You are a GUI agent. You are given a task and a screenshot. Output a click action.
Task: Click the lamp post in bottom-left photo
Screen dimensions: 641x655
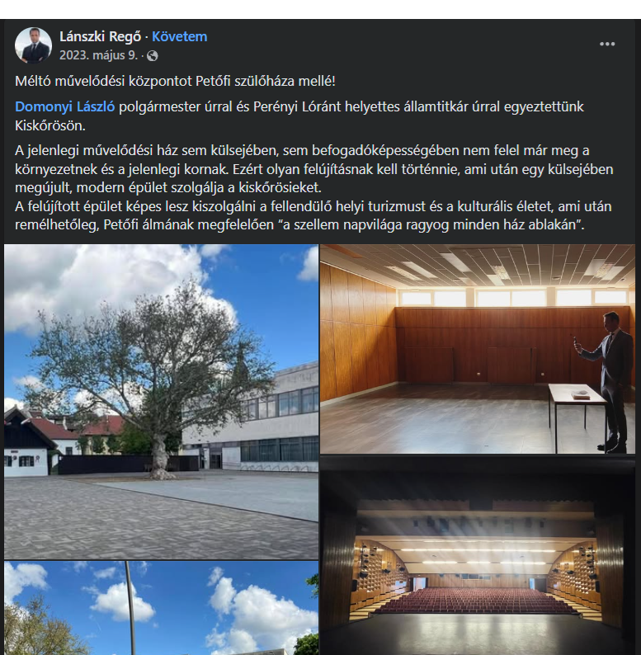click(130, 608)
